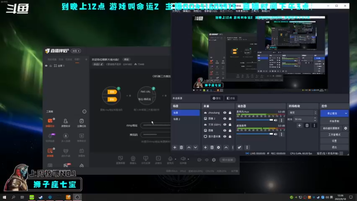
Task: Add screen capture source in Douyu companion
Action: tap(120, 160)
